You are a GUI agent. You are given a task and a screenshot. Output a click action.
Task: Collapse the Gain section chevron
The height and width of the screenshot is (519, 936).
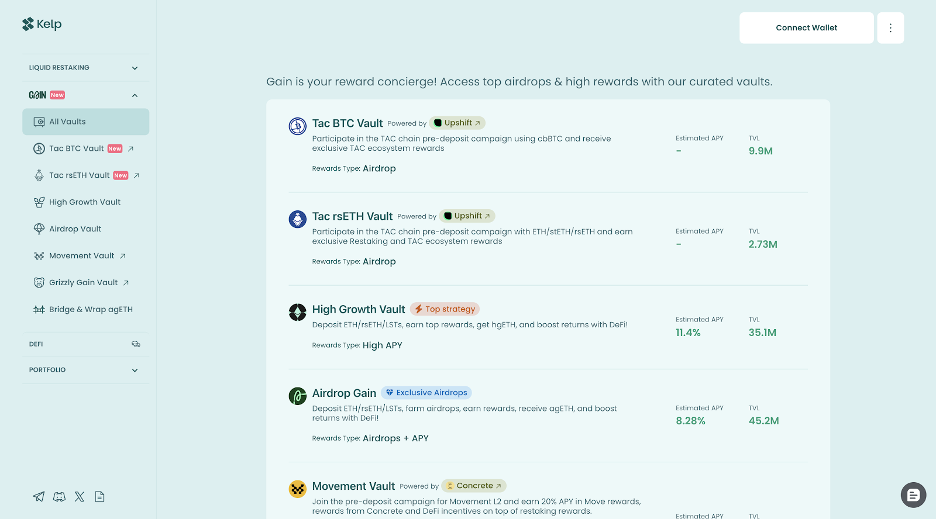click(x=135, y=95)
